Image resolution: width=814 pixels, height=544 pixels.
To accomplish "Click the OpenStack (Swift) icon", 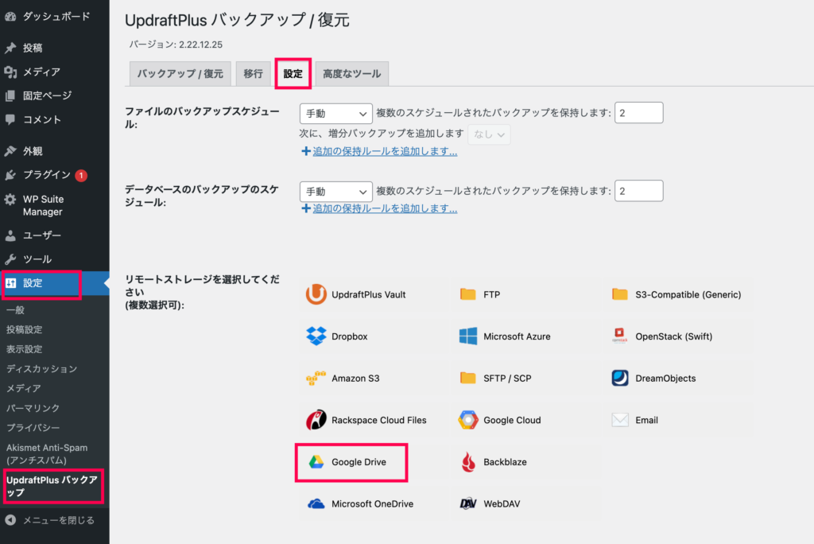I will pos(620,336).
